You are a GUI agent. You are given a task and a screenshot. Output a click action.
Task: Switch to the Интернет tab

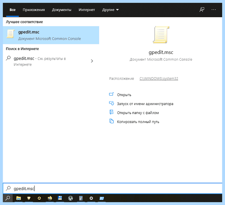click(87, 10)
